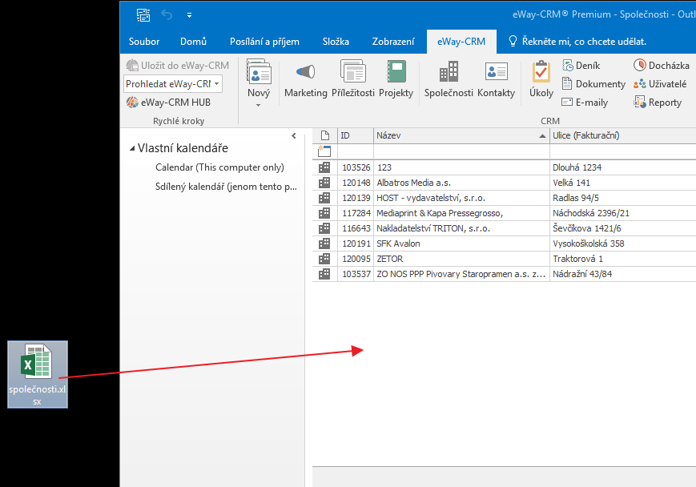Click Uložit do eWay-CRM button
Screen dimensions: 696x487
[178, 65]
